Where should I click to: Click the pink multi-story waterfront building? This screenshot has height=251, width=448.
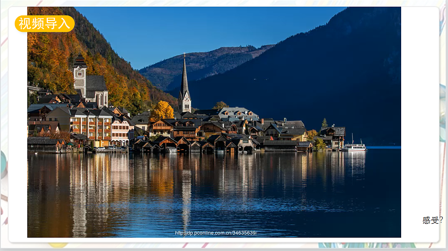pyautogui.click(x=120, y=131)
